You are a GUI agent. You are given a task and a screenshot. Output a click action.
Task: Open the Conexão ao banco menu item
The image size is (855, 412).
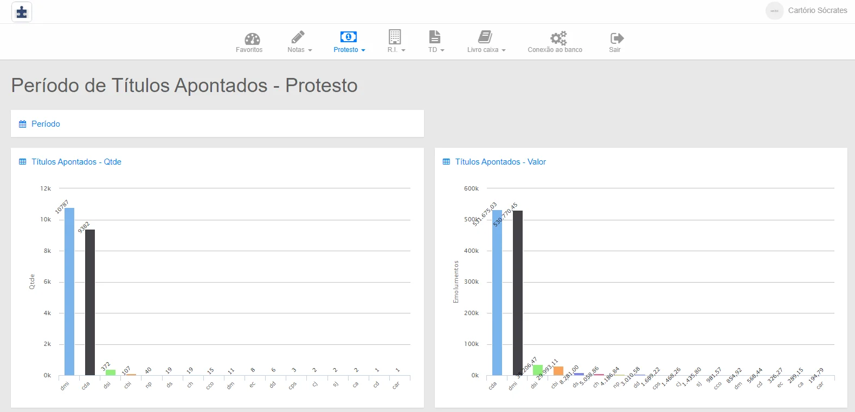555,50
